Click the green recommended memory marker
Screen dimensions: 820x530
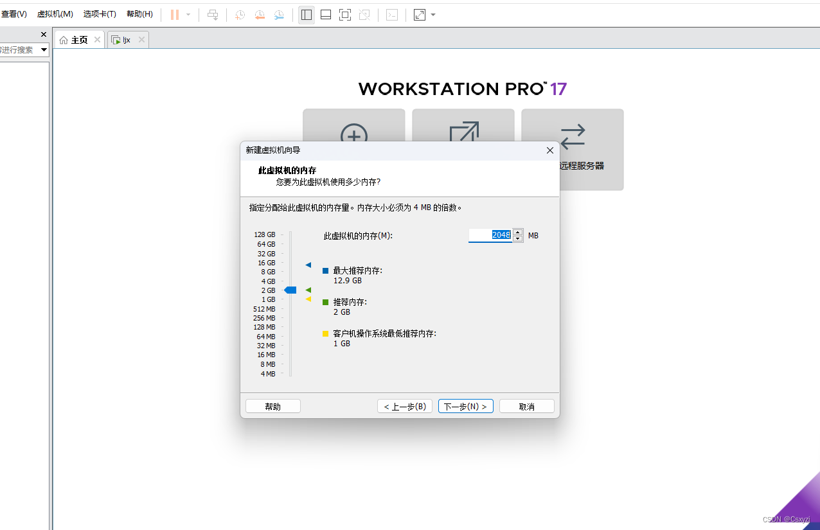click(308, 290)
